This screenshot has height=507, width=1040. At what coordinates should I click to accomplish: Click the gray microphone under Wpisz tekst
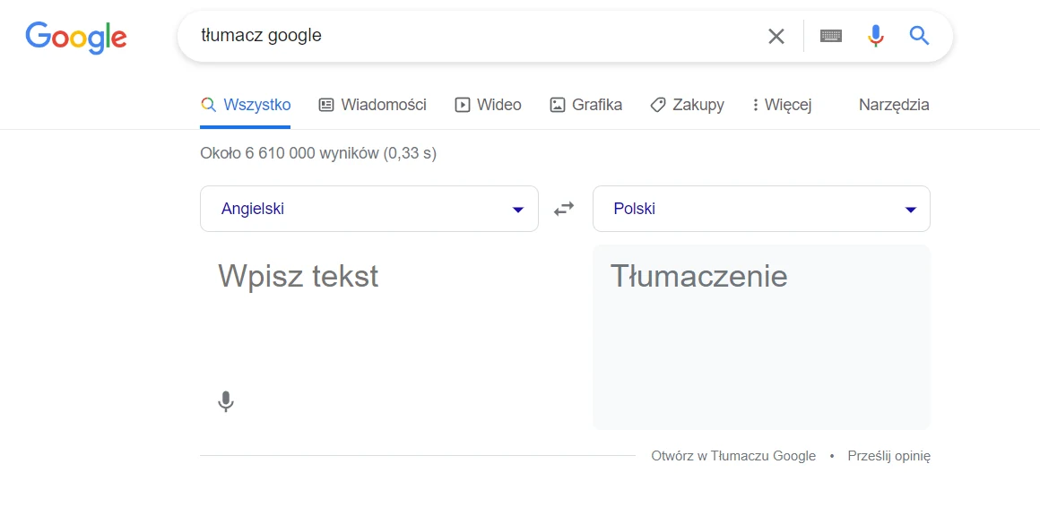pyautogui.click(x=226, y=402)
